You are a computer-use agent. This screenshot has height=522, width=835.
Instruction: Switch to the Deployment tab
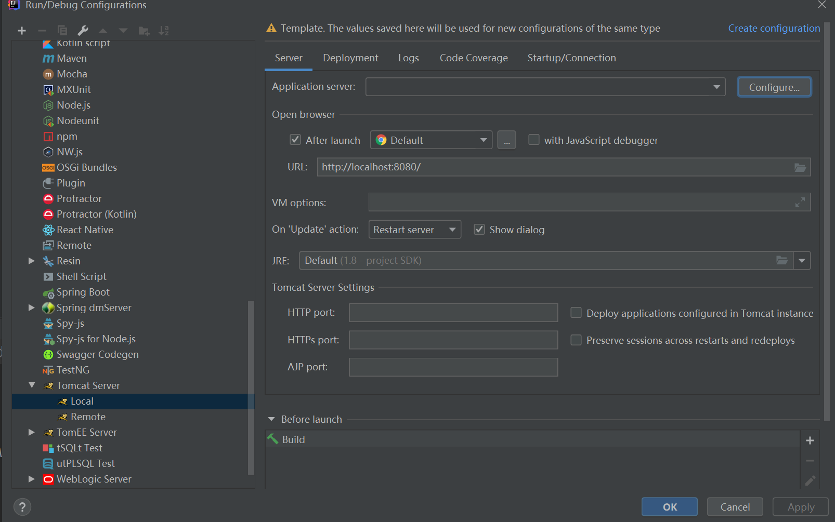pyautogui.click(x=350, y=58)
